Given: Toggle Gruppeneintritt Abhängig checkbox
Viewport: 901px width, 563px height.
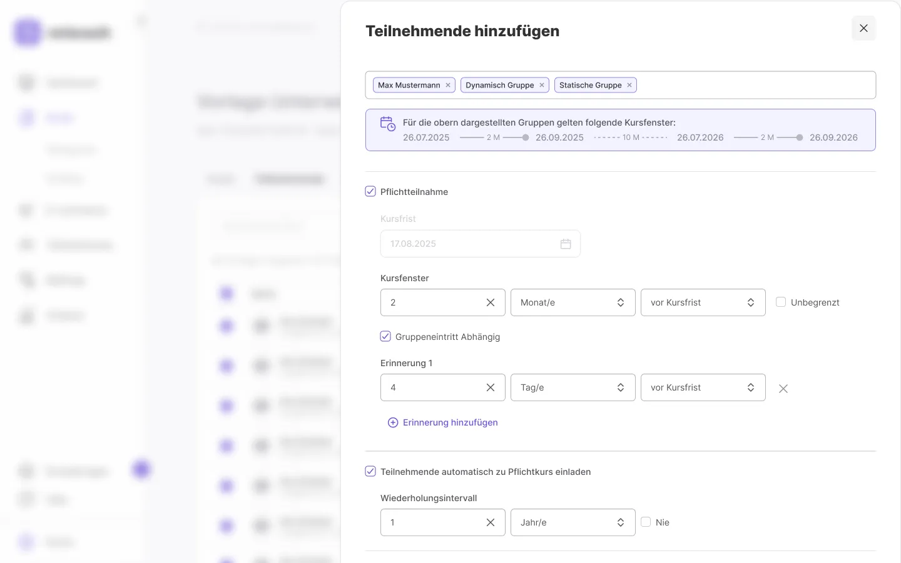Looking at the screenshot, I should 385,336.
